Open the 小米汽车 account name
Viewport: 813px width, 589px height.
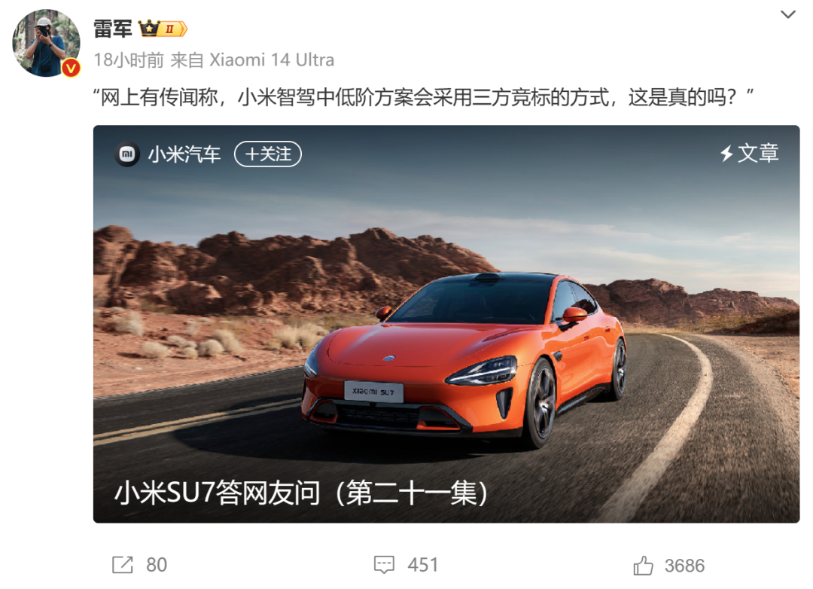pos(184,154)
